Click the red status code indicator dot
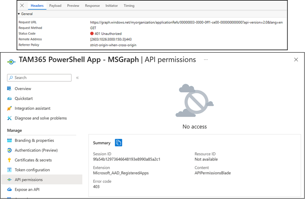305x199 pixels. coord(92,34)
